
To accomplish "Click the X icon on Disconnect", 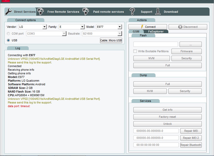I will (180, 27).
